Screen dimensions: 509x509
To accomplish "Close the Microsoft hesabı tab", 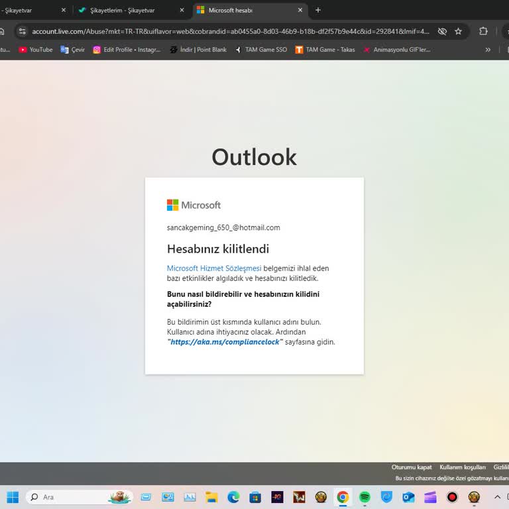I will (x=300, y=10).
